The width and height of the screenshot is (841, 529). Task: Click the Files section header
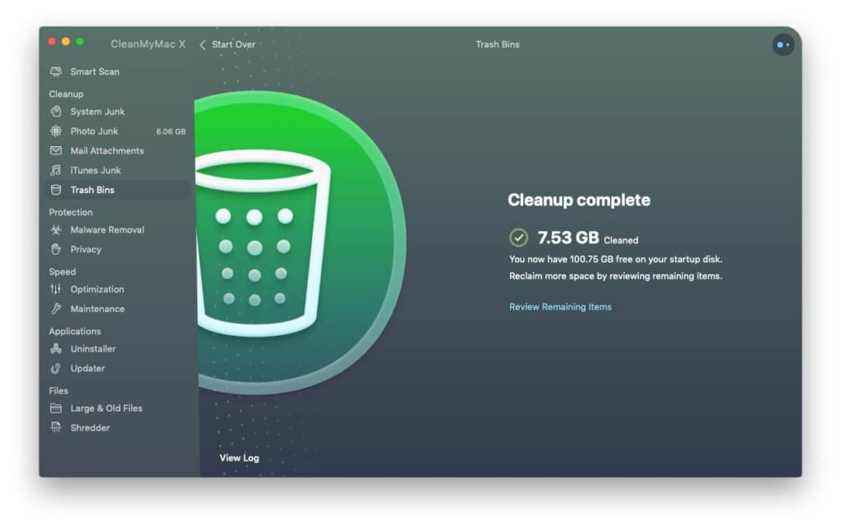click(58, 391)
